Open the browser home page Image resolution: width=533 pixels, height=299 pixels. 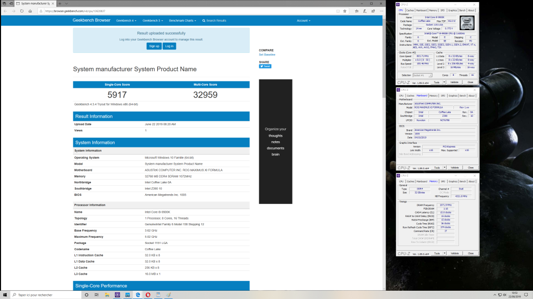click(x=30, y=11)
